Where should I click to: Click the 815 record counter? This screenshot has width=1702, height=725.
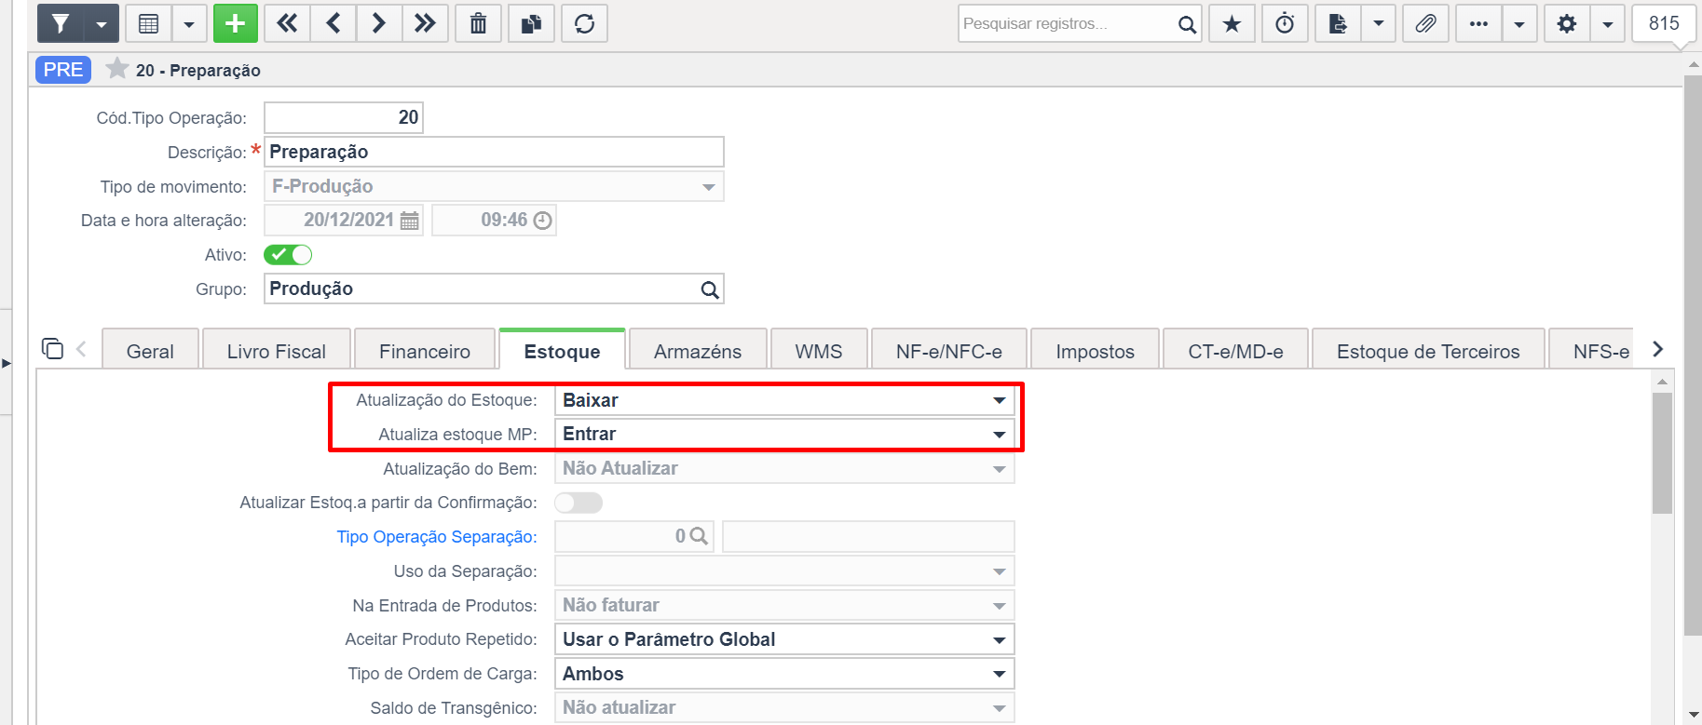pos(1664,23)
